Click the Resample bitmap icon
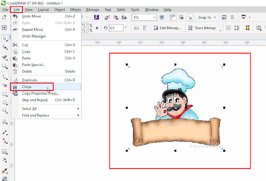Viewport: 266px width, 181px height. click(236, 28)
